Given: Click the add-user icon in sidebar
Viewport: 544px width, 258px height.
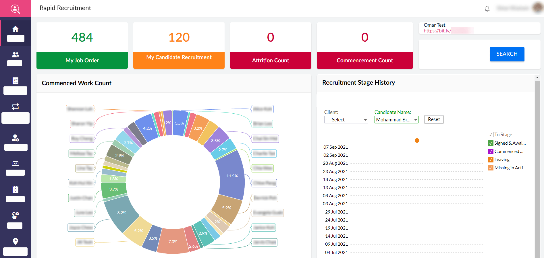Looking at the screenshot, I should coord(16,138).
